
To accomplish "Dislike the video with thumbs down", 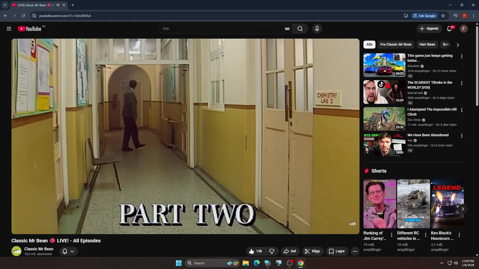I will click(272, 251).
